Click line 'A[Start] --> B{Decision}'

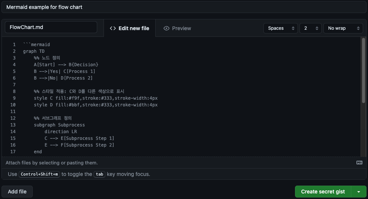click(66, 65)
